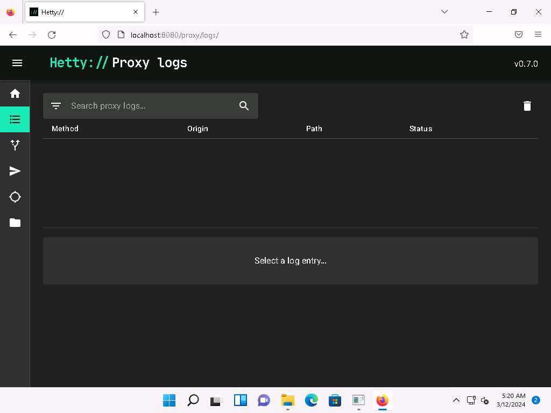This screenshot has height=413, width=551.
Task: Go to the Hetty home page icon
Action: 15,94
